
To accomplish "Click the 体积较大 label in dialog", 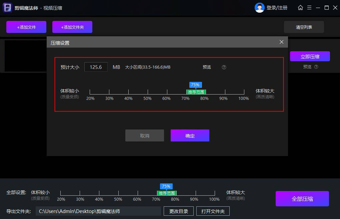I will click(265, 91).
